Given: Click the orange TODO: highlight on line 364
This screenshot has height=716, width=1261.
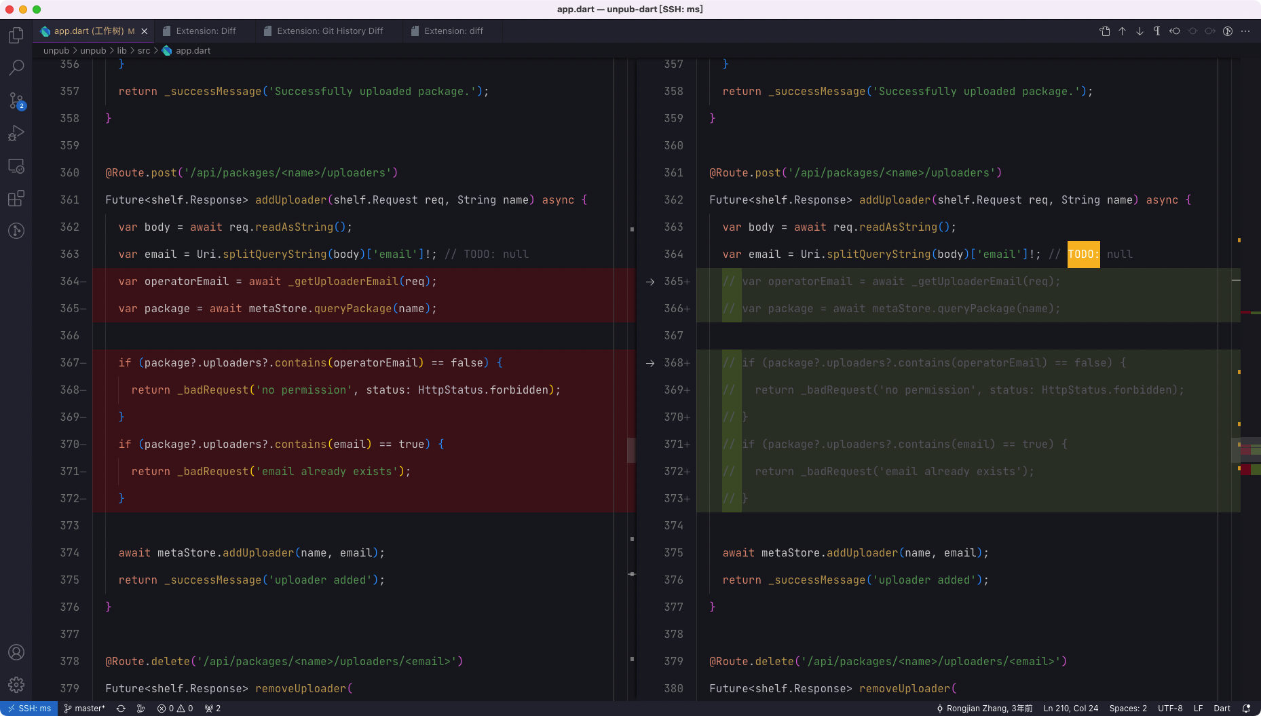Looking at the screenshot, I should point(1083,255).
